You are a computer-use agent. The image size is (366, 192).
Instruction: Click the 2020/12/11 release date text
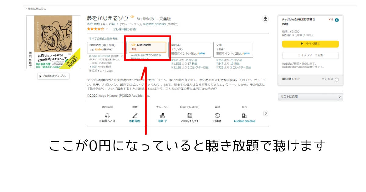click(190, 121)
